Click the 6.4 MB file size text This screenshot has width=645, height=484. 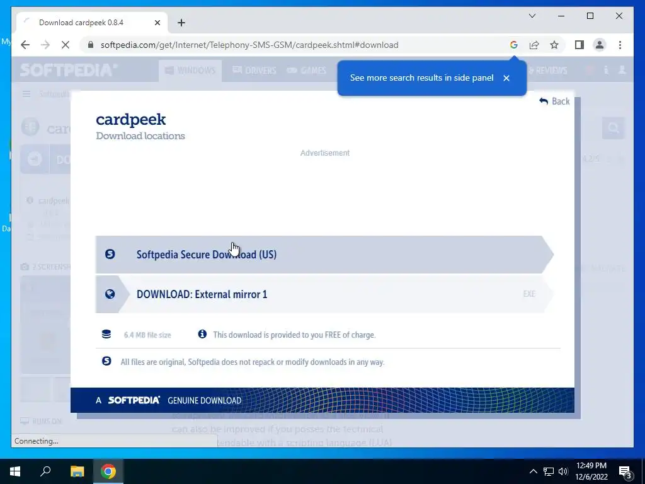point(147,335)
